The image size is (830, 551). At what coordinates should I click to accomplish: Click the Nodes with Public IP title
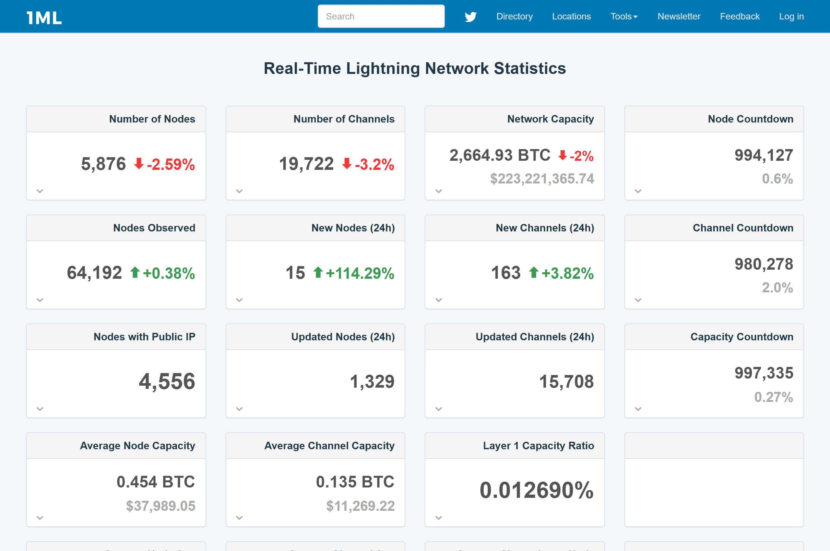pyautogui.click(x=145, y=337)
